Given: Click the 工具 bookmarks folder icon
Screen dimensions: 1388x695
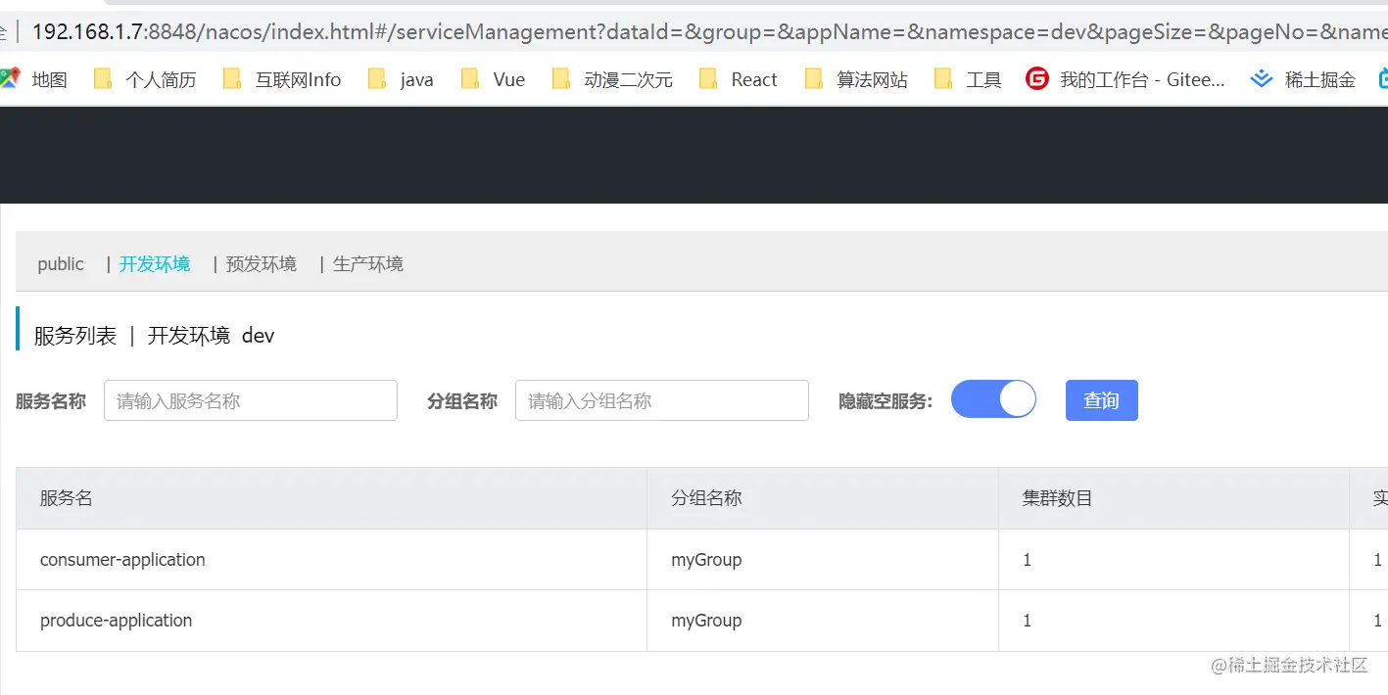Looking at the screenshot, I should click(942, 79).
